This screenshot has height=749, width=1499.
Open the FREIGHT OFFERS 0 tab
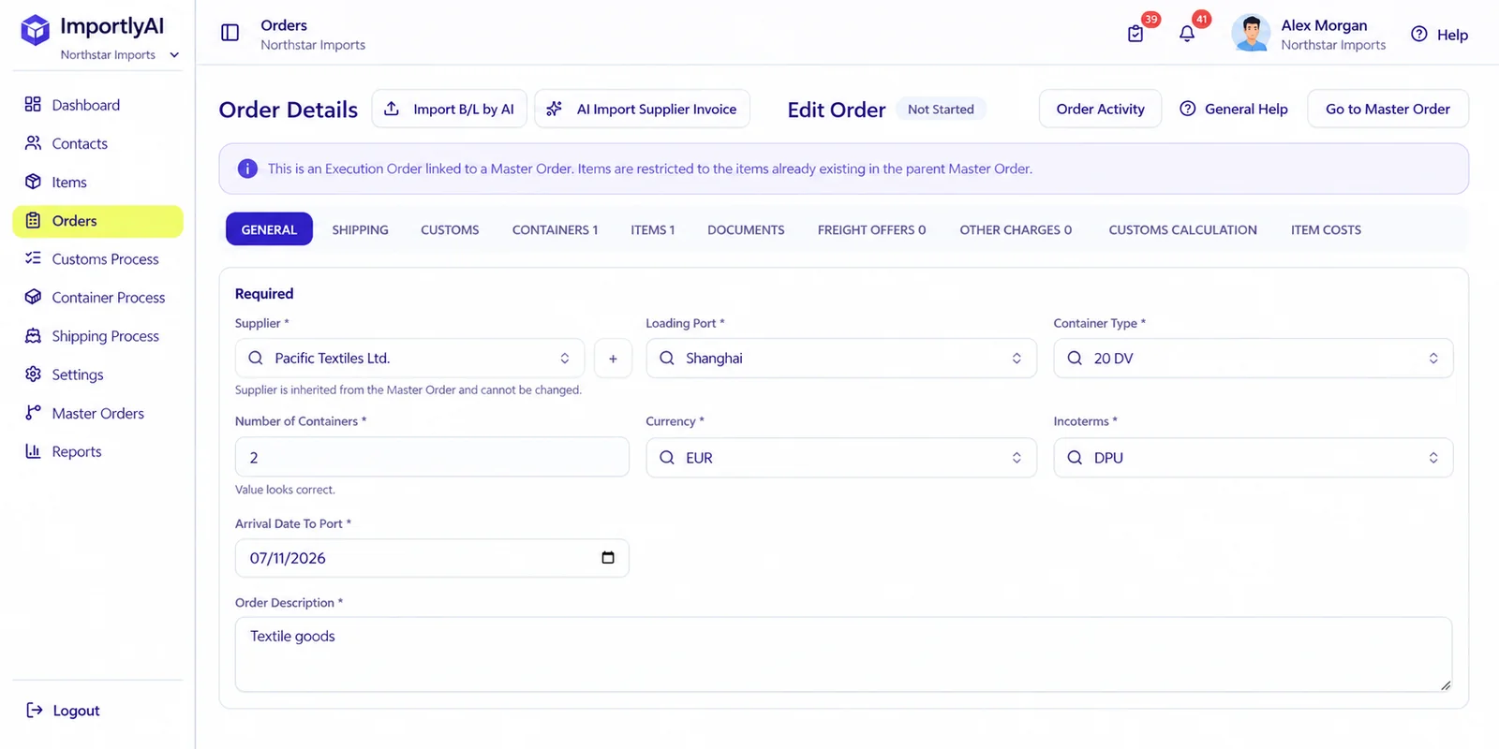click(871, 229)
